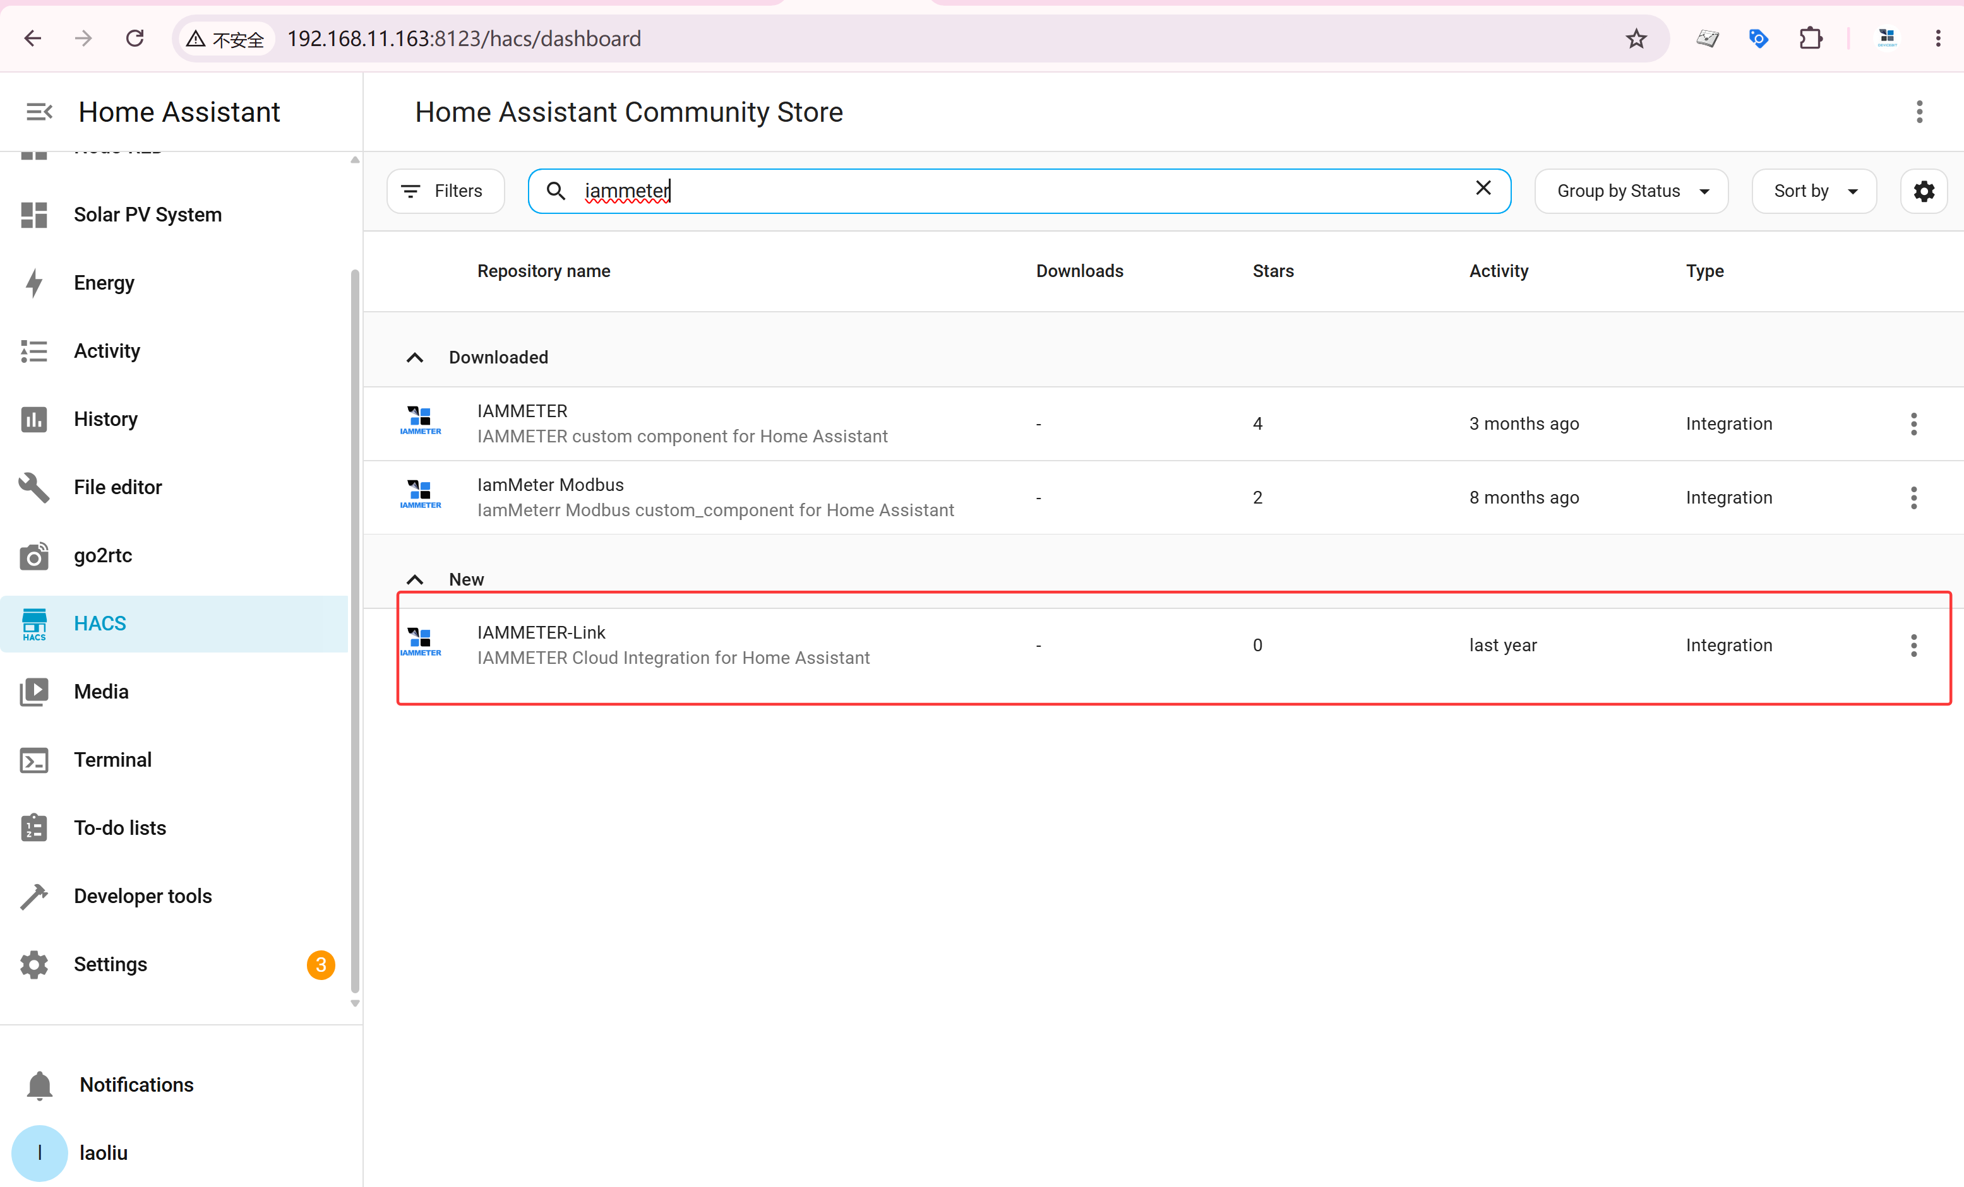Image resolution: width=1964 pixels, height=1187 pixels.
Task: Open go2rtc from sidebar
Action: pyautogui.click(x=174, y=555)
